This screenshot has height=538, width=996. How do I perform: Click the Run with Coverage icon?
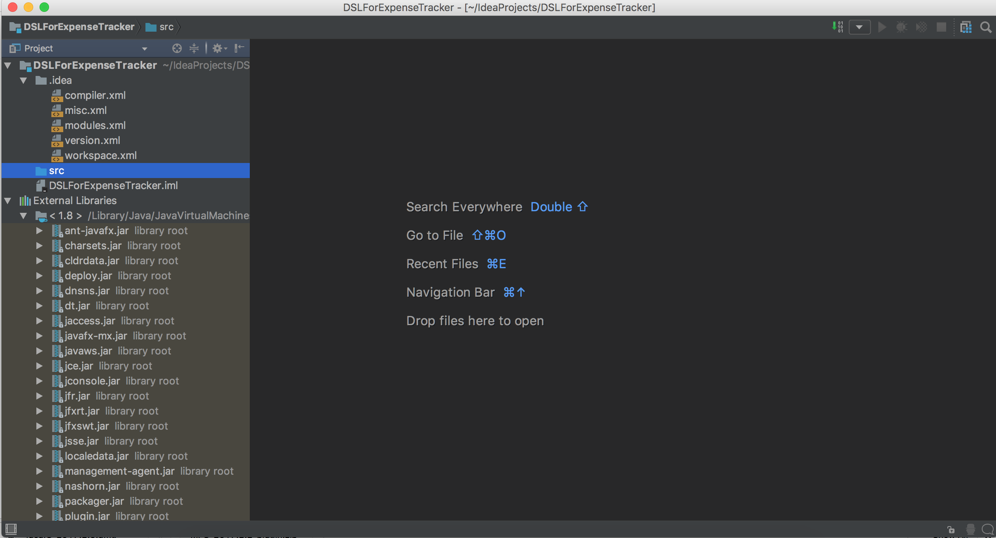click(x=921, y=27)
